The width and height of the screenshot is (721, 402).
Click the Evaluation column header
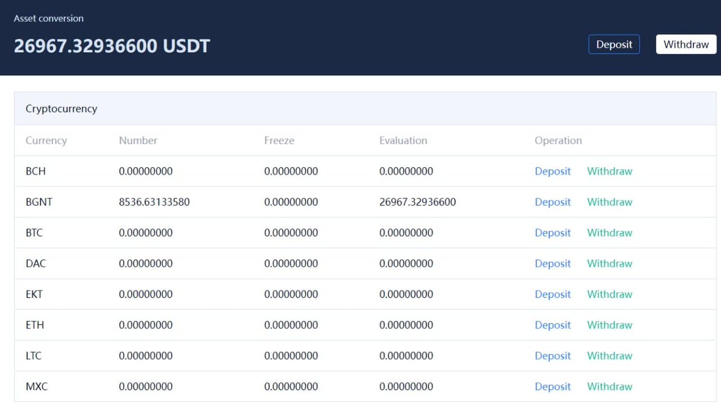tap(403, 140)
